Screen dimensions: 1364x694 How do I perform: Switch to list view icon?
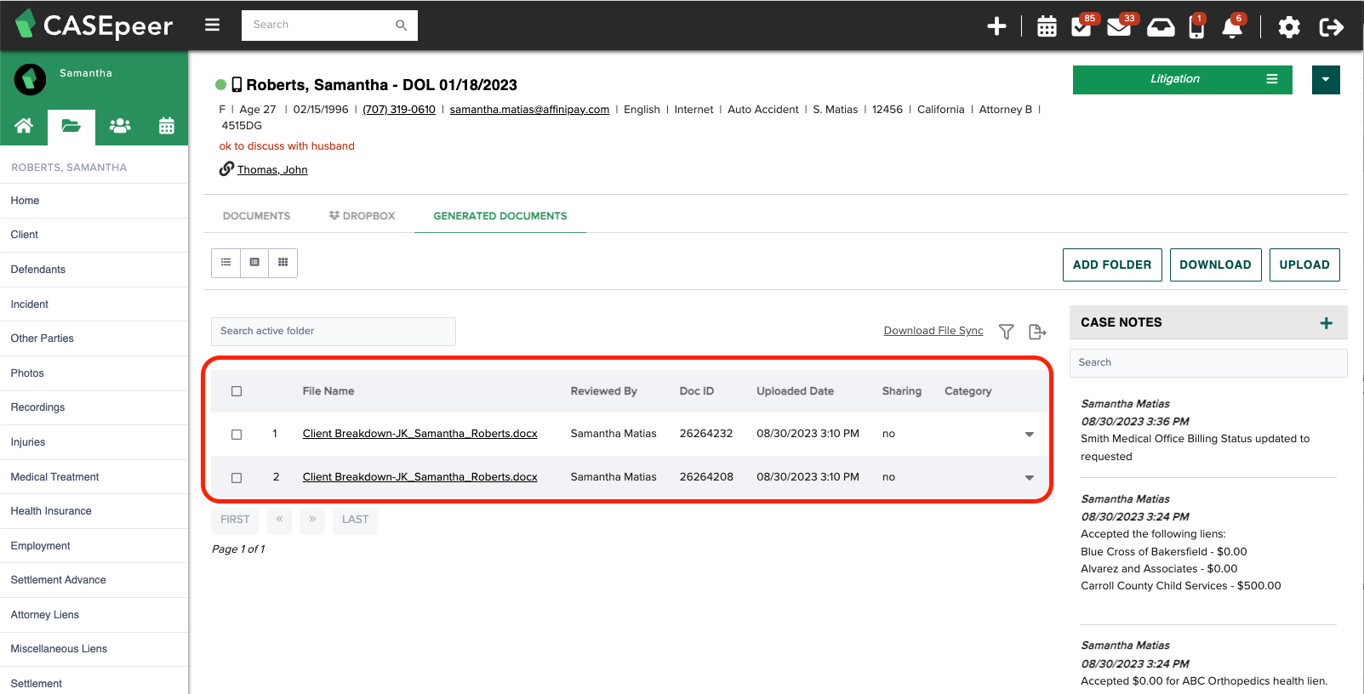pos(225,262)
